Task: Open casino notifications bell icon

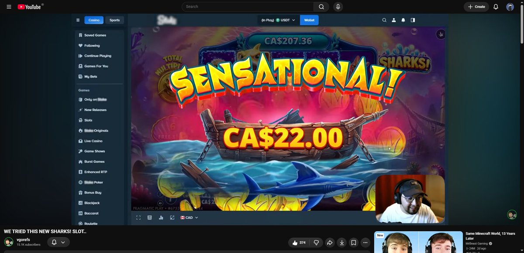Action: (403, 20)
